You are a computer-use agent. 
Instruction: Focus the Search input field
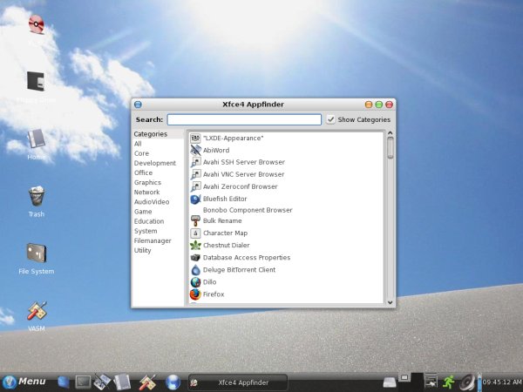tap(244, 119)
